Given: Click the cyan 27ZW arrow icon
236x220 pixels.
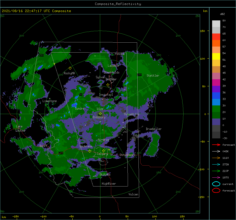Looking at the screenshot, I should [216, 165].
